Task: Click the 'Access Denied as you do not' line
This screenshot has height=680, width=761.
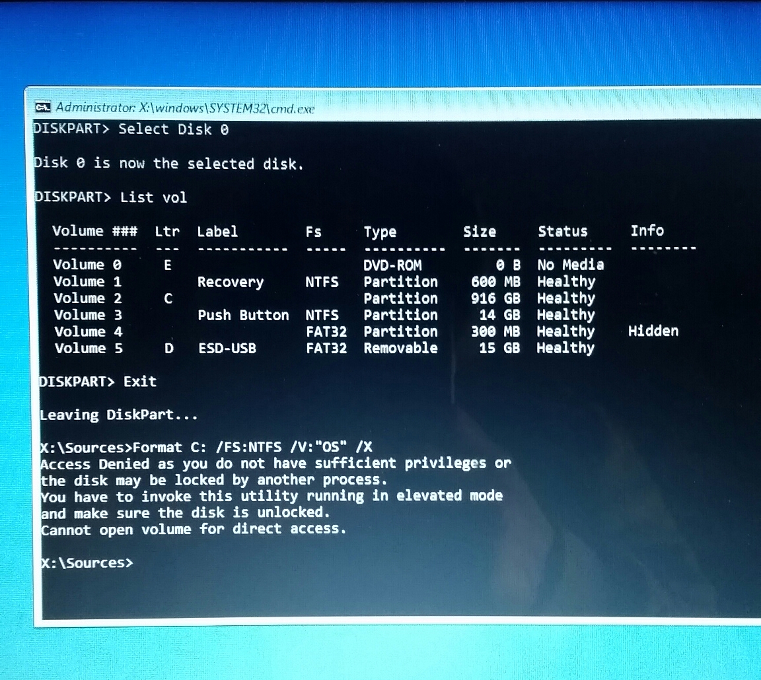Action: [275, 463]
